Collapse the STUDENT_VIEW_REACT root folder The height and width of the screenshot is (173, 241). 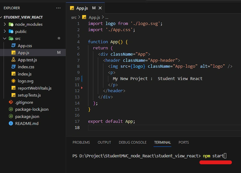[x=1, y=17]
